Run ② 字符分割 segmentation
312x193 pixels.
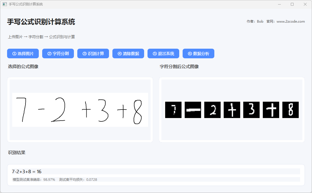coord(58,53)
